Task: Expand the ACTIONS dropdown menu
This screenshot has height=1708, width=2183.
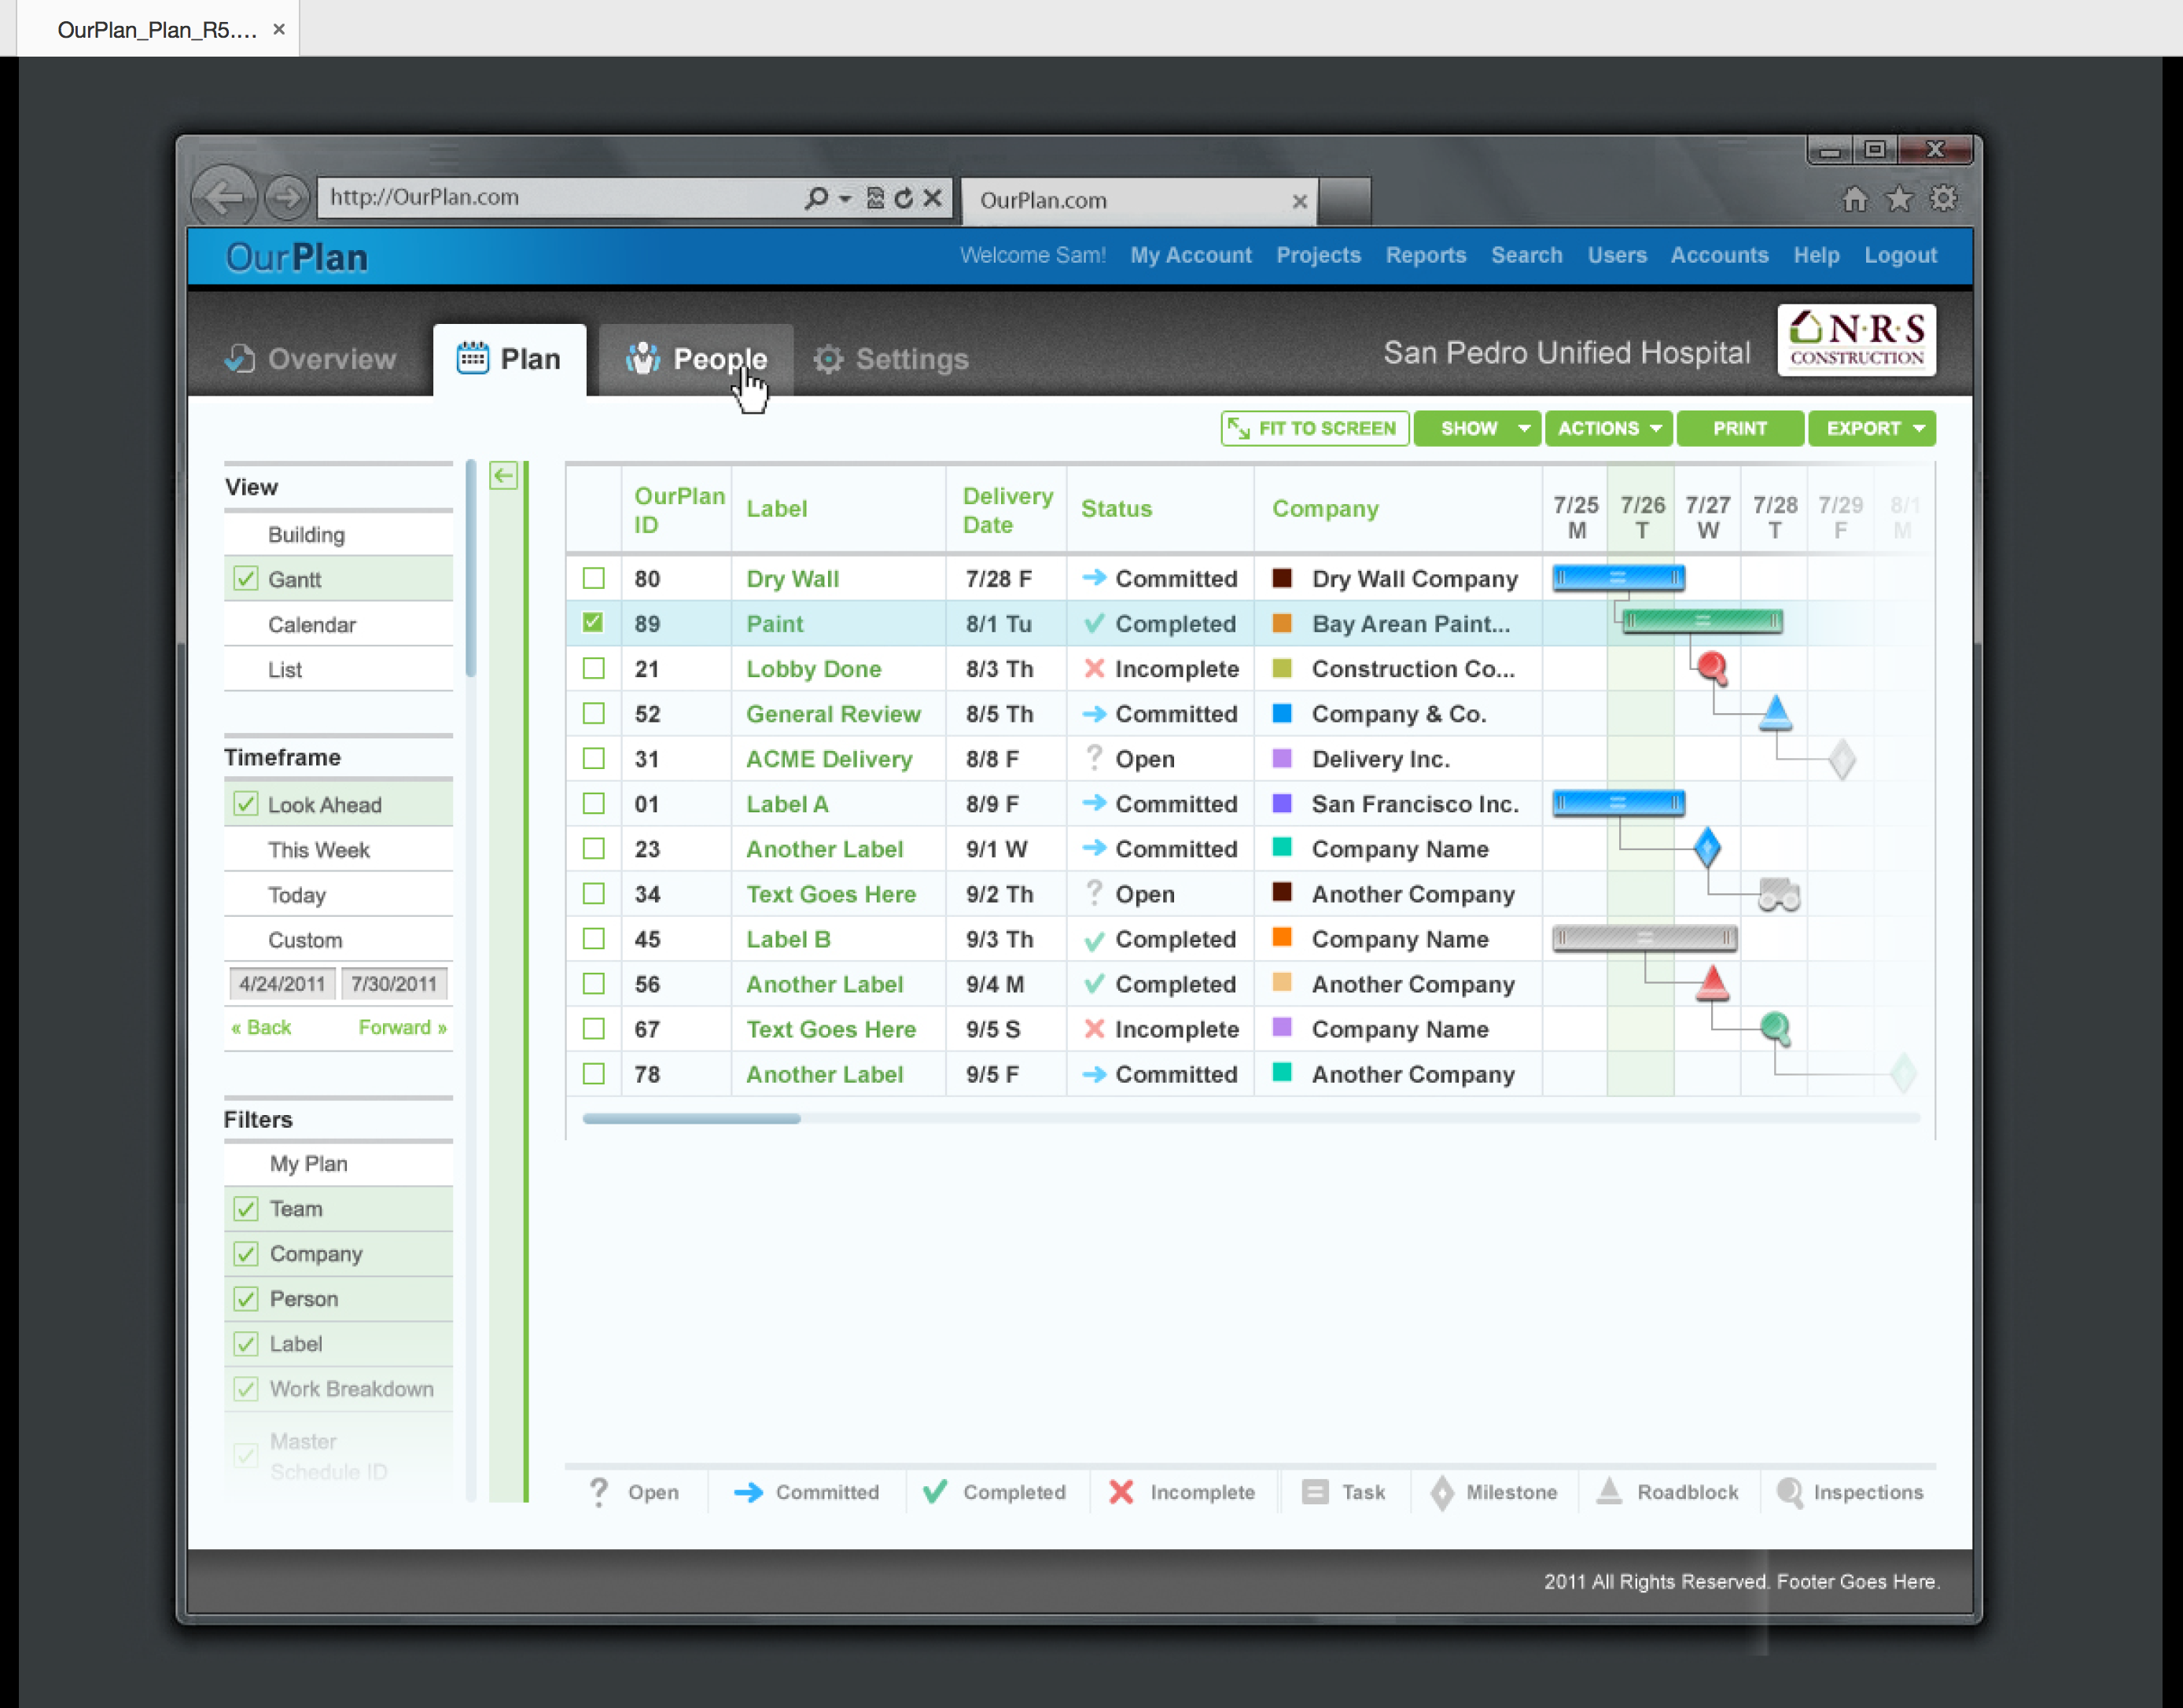Action: point(1609,428)
